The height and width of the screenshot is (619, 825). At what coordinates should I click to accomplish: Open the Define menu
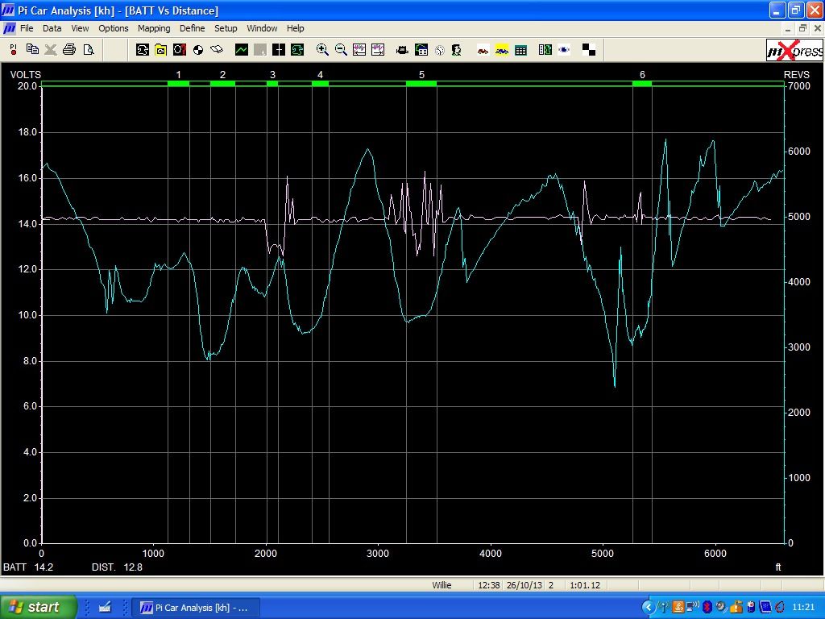tap(193, 28)
